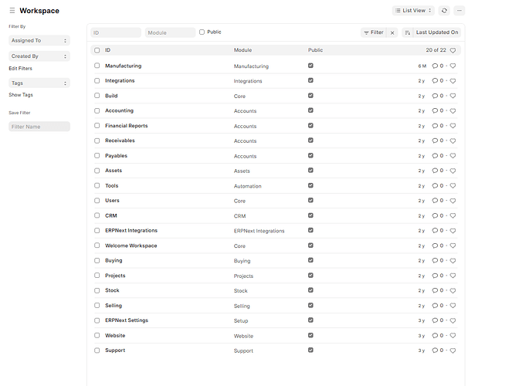This screenshot has height=386, width=526.
Task: Open Last Updated On sort menu
Action: (x=437, y=32)
